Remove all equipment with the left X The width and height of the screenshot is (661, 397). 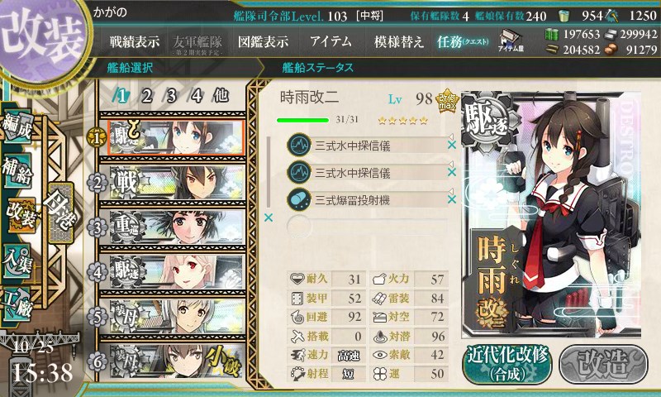pyautogui.click(x=268, y=218)
